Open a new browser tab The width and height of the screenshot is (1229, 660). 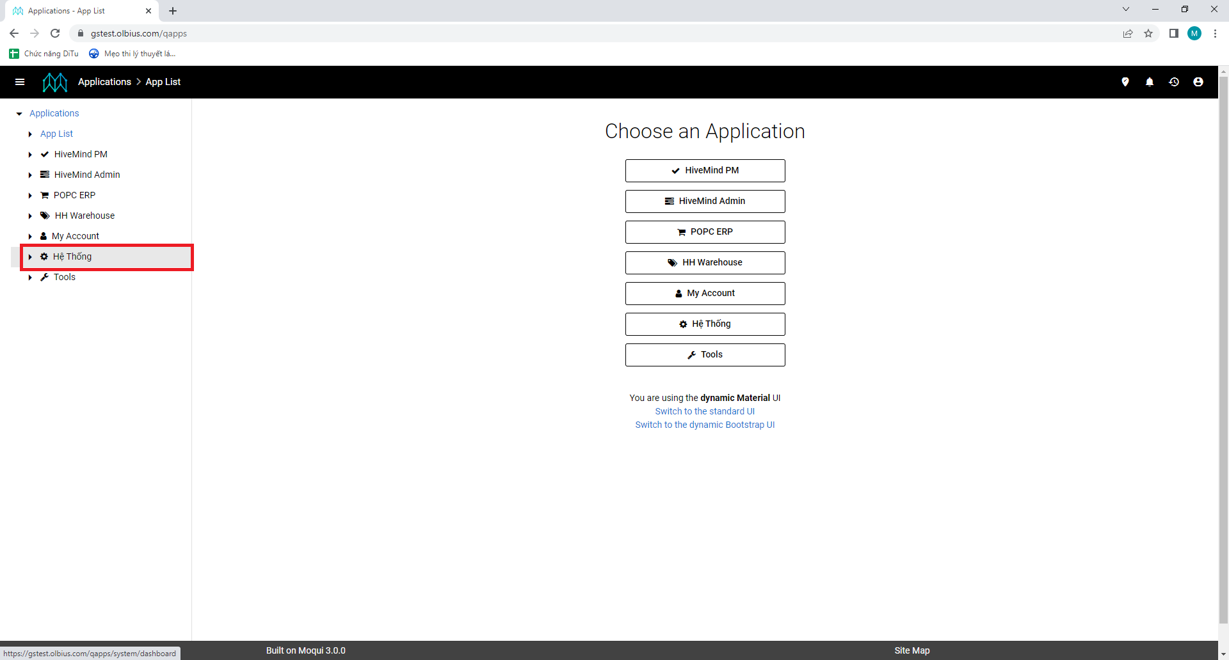173,11
